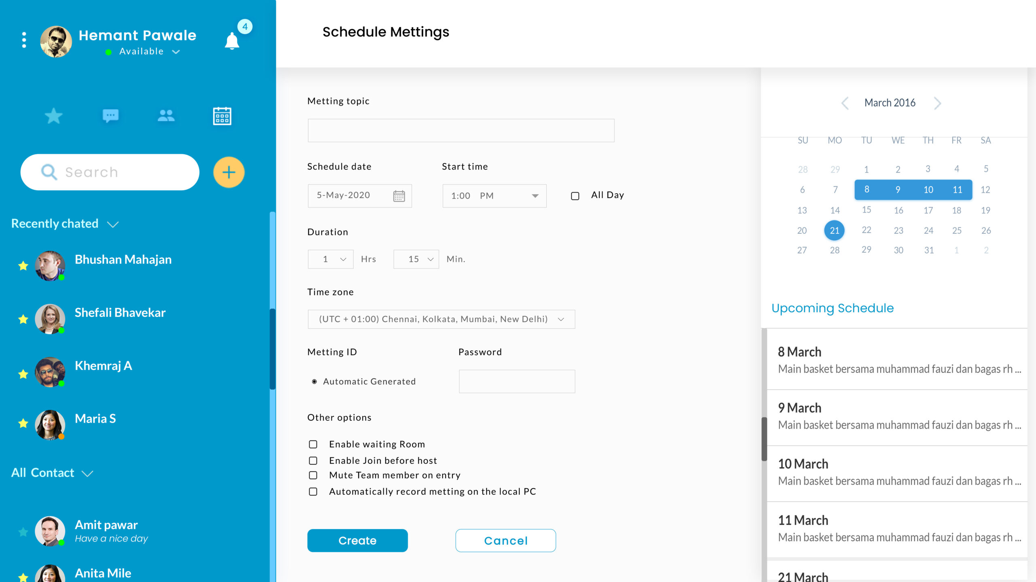The height and width of the screenshot is (582, 1036).
Task: Expand the Time zone dropdown
Action: 442,319
